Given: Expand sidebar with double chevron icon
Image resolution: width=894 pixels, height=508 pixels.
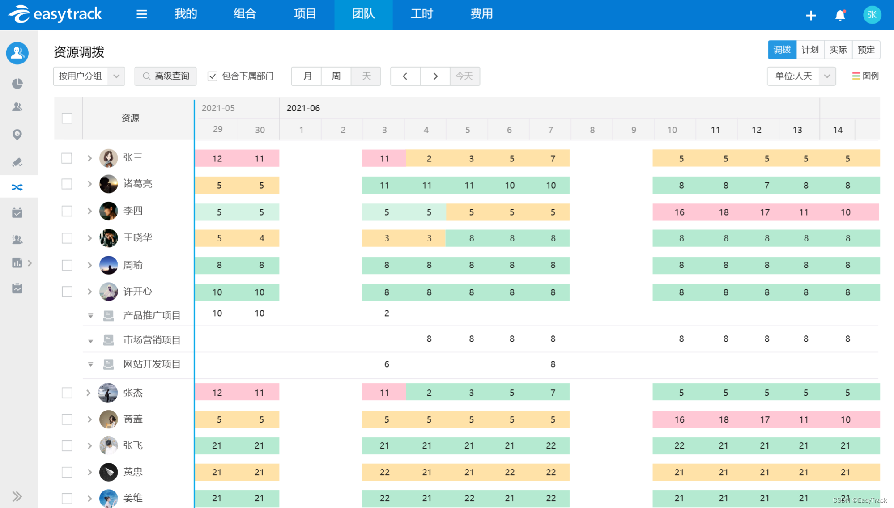Looking at the screenshot, I should tap(17, 496).
